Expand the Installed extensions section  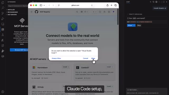point(11,9)
